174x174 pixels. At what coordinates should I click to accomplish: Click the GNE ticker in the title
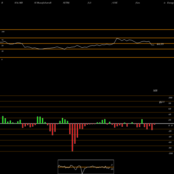pos(115,3)
